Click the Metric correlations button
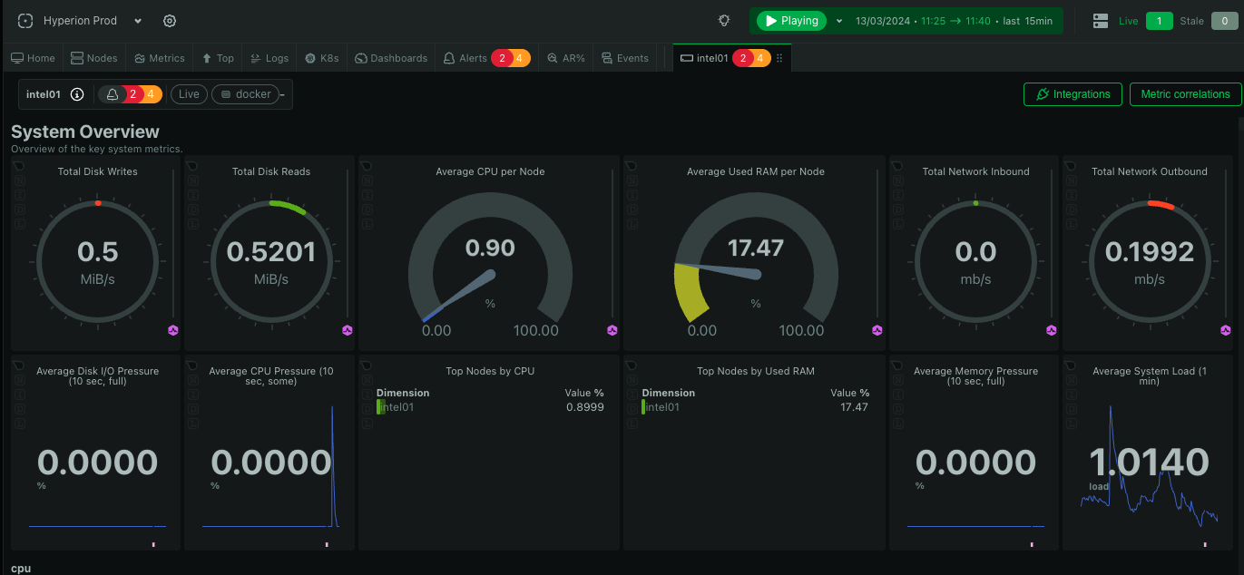Screen dimensions: 1244x575 pos(1185,93)
